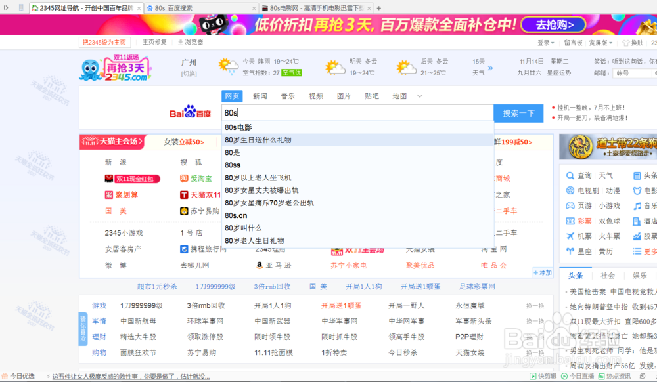Image resolution: width=657 pixels, height=382 pixels.
Task: Open 机票 via the airplane icon
Action: (x=570, y=236)
